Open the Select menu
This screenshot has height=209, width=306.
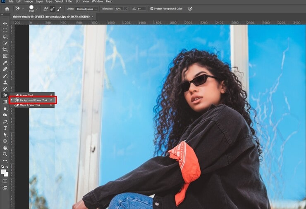59,1
